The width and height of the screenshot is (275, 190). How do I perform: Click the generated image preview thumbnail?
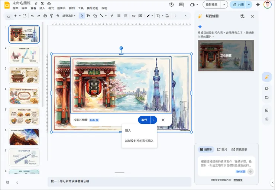click(x=226, y=56)
